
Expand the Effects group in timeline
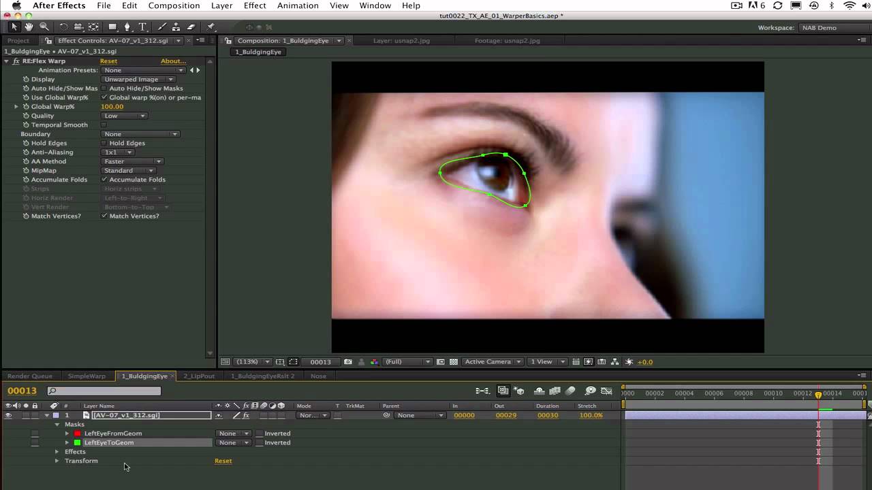[x=57, y=452]
